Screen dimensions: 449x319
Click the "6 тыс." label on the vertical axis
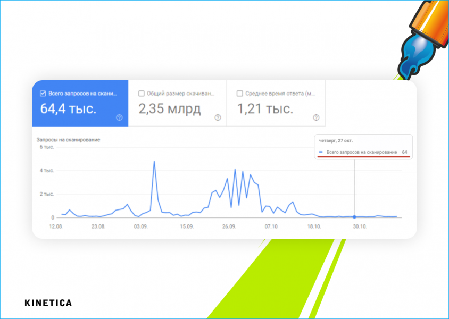click(x=47, y=147)
